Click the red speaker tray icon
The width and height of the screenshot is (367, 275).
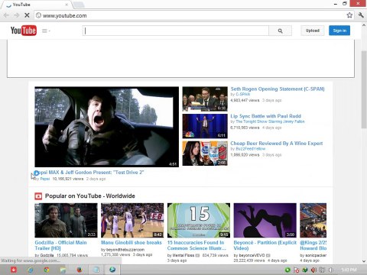313,270
